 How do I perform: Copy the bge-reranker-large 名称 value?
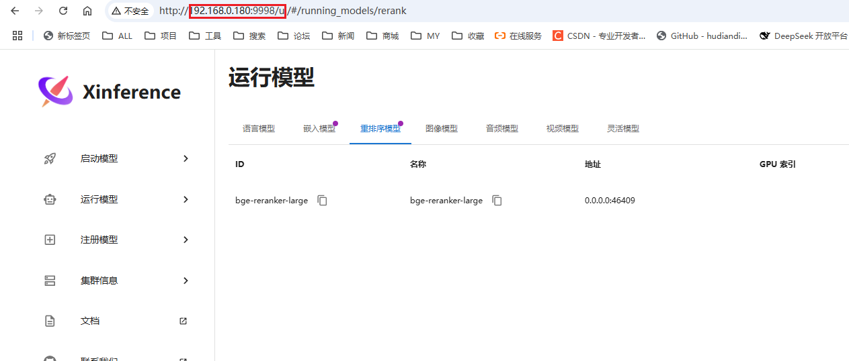(x=497, y=201)
